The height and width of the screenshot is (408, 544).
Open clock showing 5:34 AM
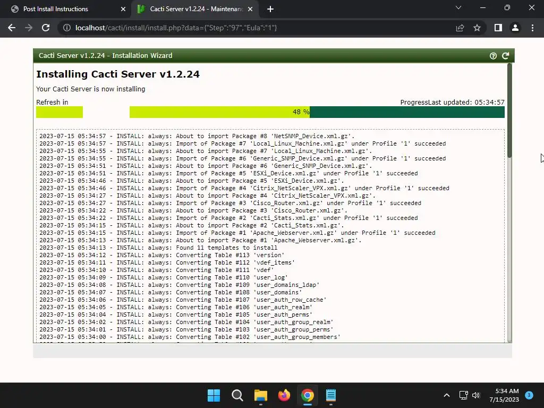click(504, 395)
